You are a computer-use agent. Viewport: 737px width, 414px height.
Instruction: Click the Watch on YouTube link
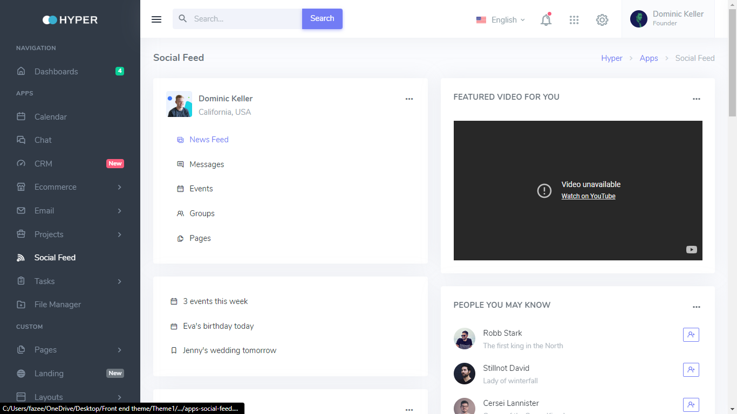588,196
